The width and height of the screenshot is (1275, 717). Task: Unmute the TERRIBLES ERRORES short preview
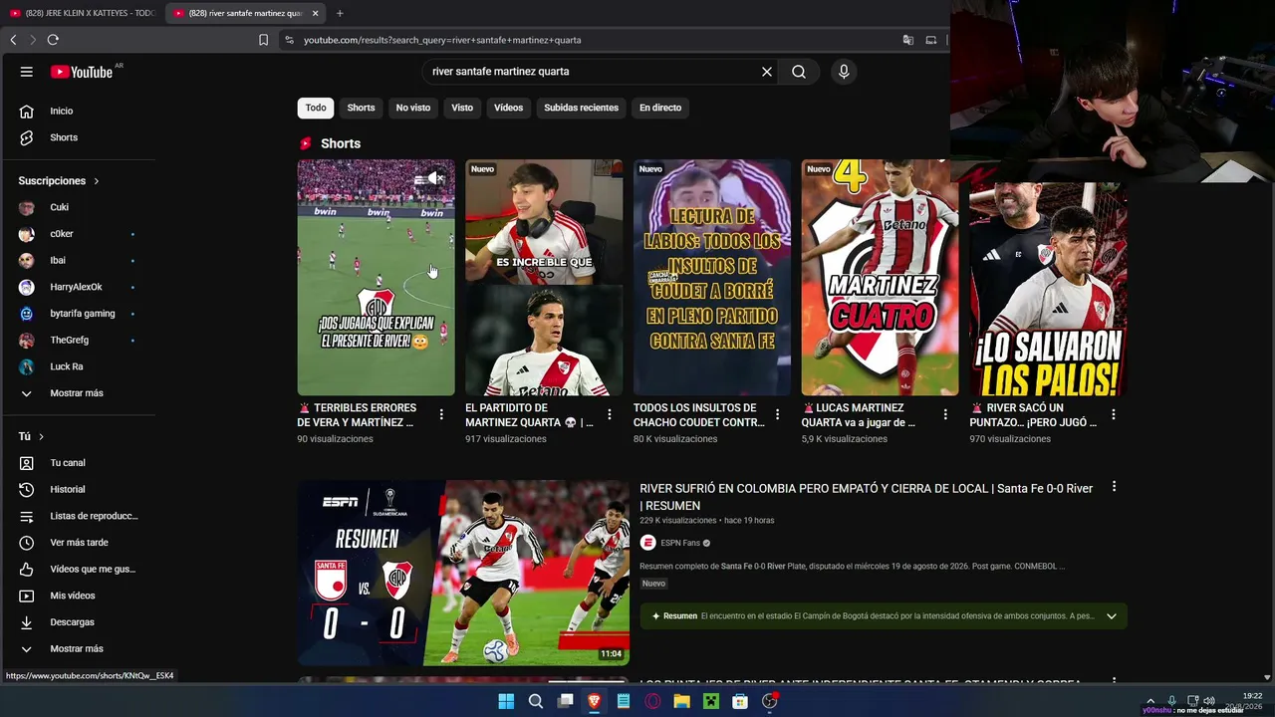435,178
